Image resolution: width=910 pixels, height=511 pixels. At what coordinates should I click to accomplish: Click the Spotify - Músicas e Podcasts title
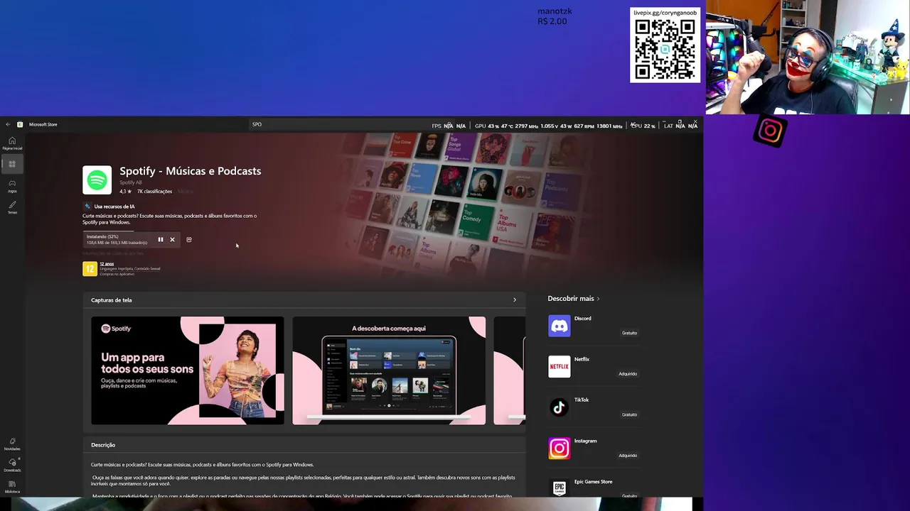(x=190, y=171)
